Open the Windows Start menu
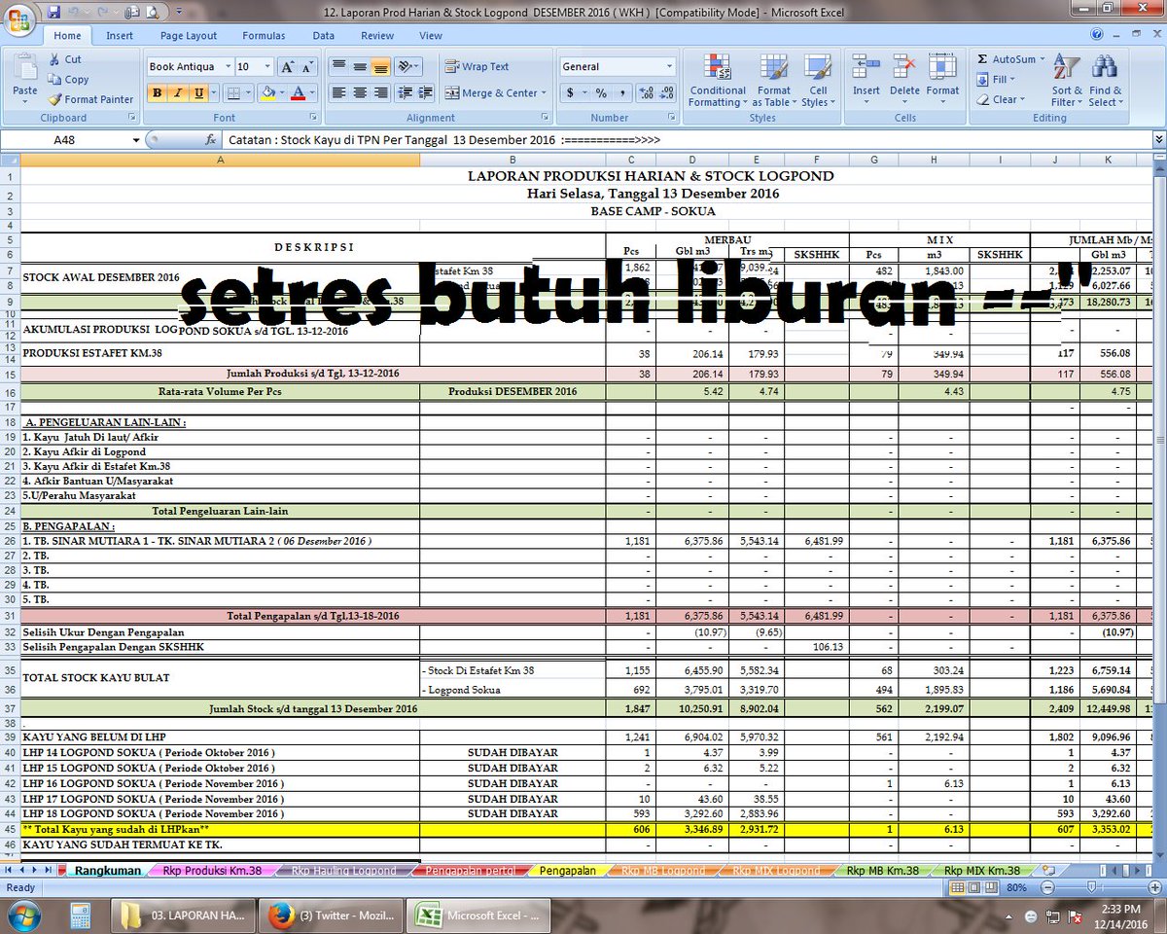1167x934 pixels. pos(22,915)
